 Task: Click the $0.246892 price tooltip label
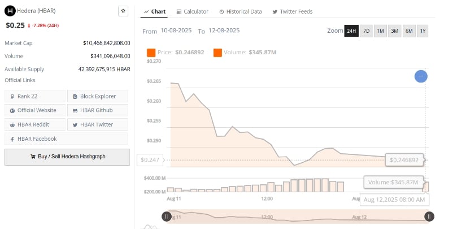tap(404, 160)
